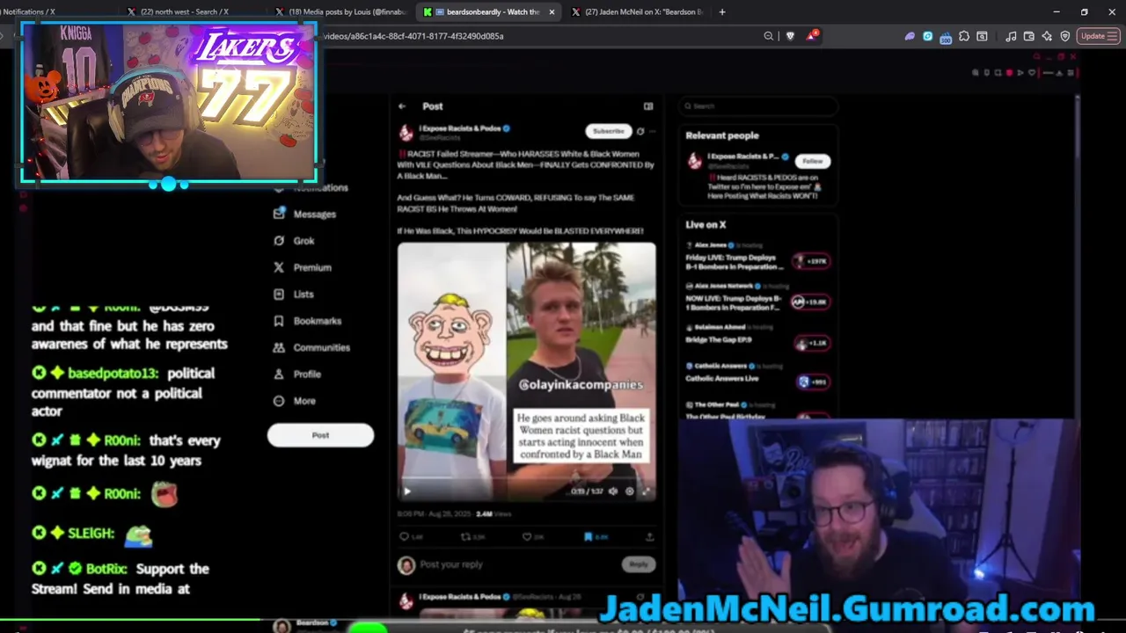Open the extensions puzzle icon
Image resolution: width=1126 pixels, height=633 pixels.
pyautogui.click(x=964, y=36)
